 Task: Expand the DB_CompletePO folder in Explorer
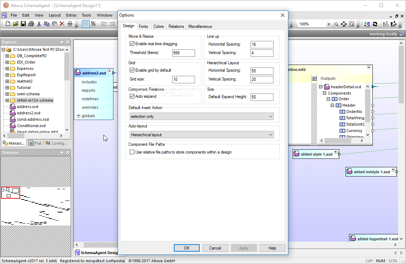pyautogui.click(x=7, y=56)
